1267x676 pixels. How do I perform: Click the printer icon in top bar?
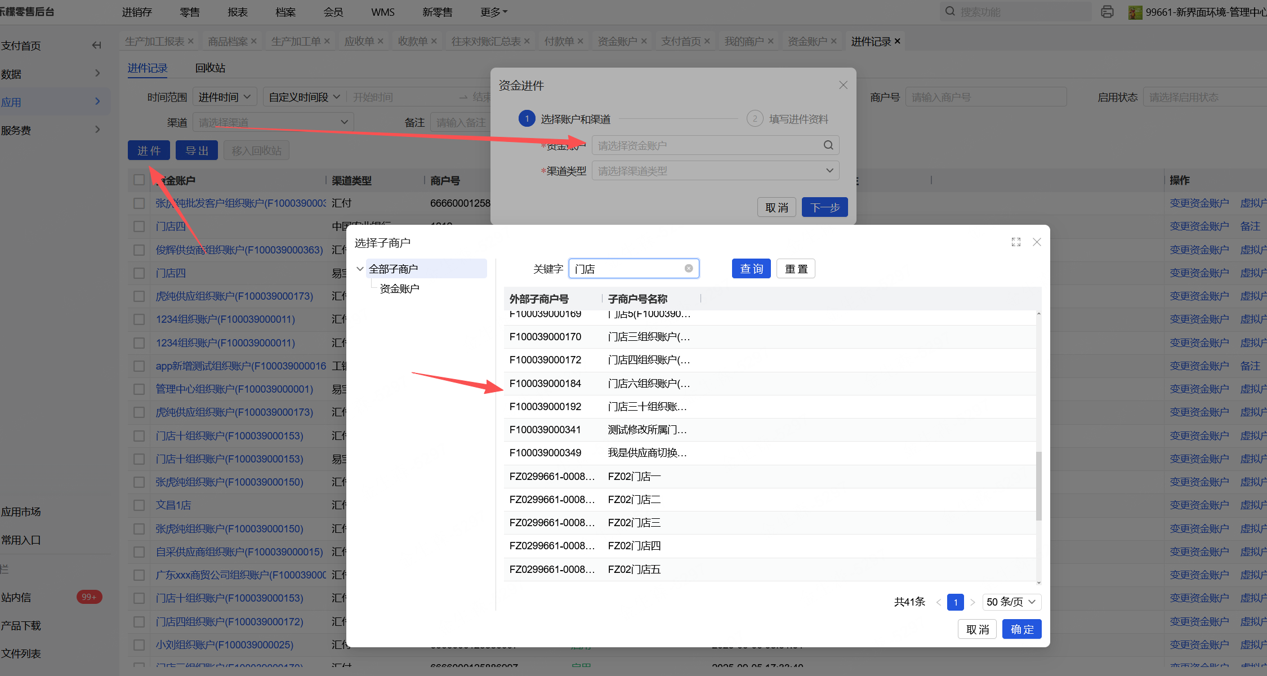click(1107, 12)
